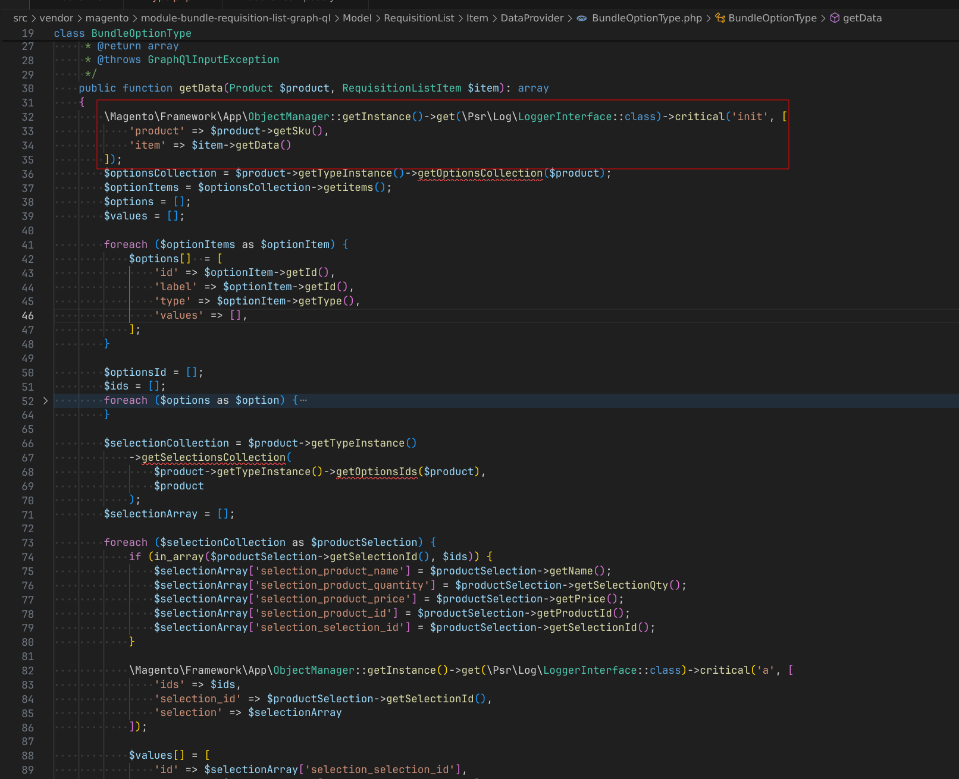Click underlined getOptionsIds on line 68

[x=377, y=472]
